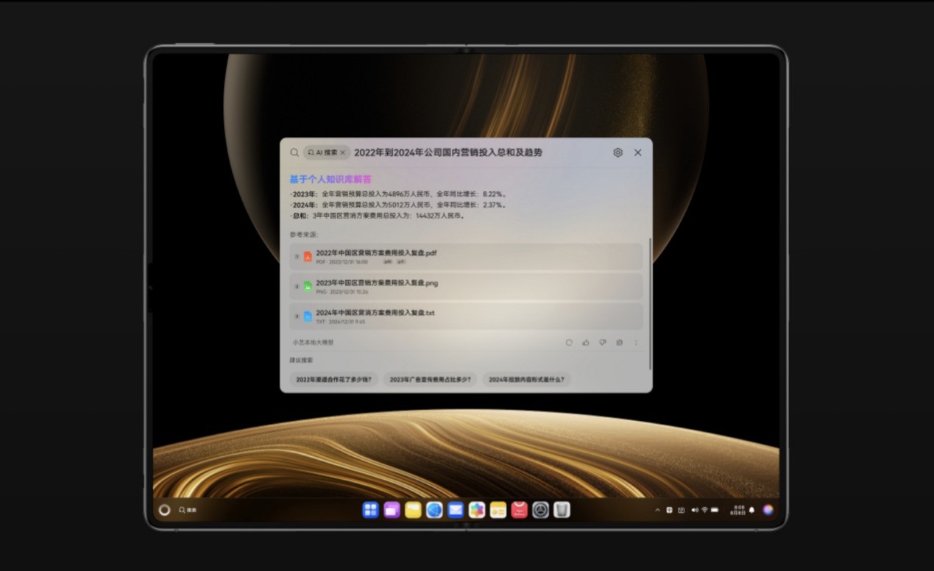Click the magnifier search icon in the panel

[294, 152]
